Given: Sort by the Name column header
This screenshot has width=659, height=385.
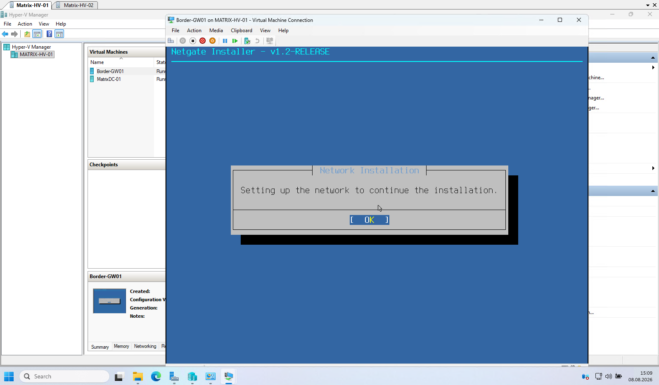Looking at the screenshot, I should 121,62.
